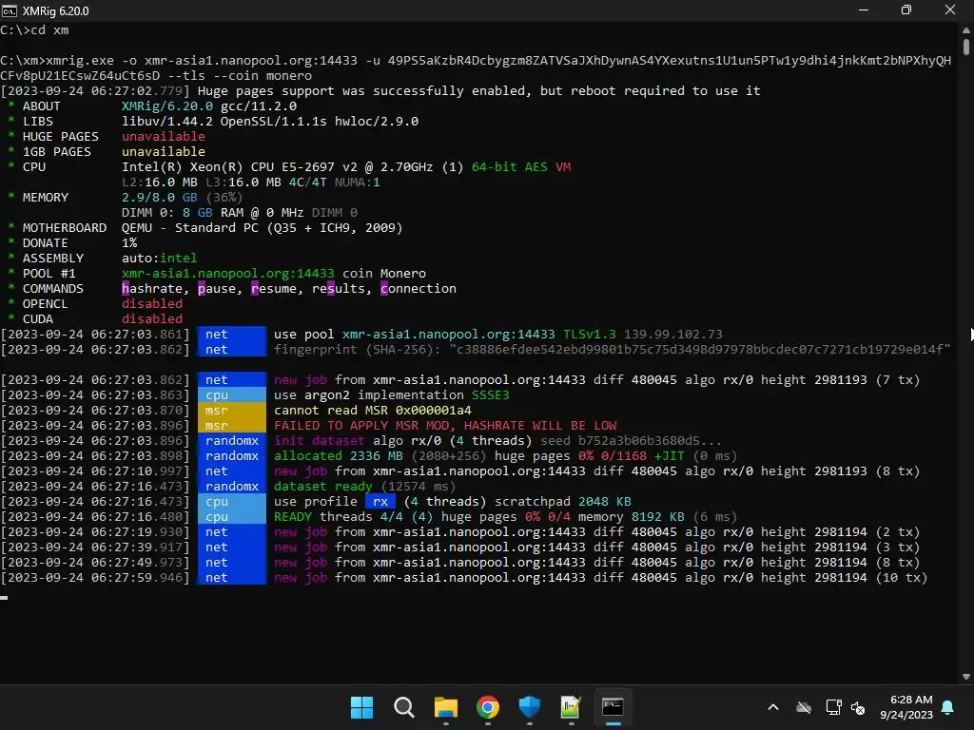Minimize the XMRig console window

864,10
